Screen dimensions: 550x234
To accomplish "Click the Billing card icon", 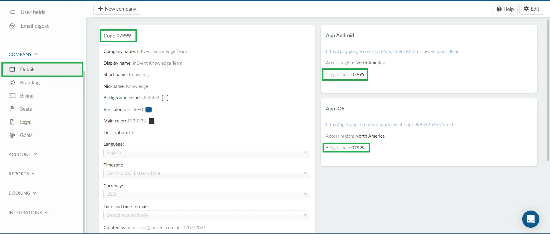I will click(12, 96).
